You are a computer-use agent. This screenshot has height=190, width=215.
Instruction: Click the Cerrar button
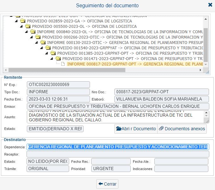[107, 184]
